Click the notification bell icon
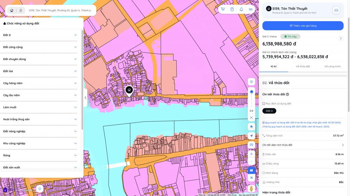This screenshot has height=196, width=350. [241, 9]
